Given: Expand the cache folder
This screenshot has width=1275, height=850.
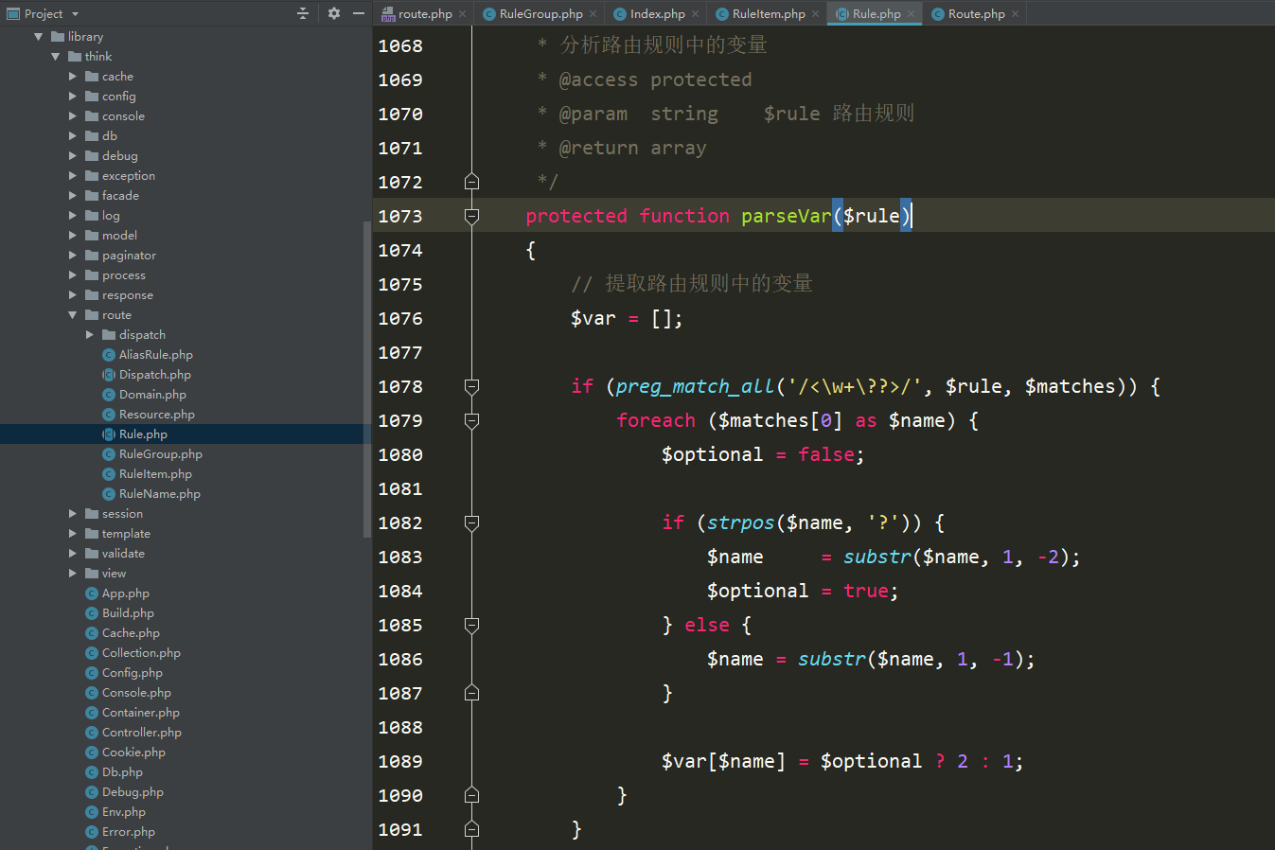Looking at the screenshot, I should tap(73, 77).
